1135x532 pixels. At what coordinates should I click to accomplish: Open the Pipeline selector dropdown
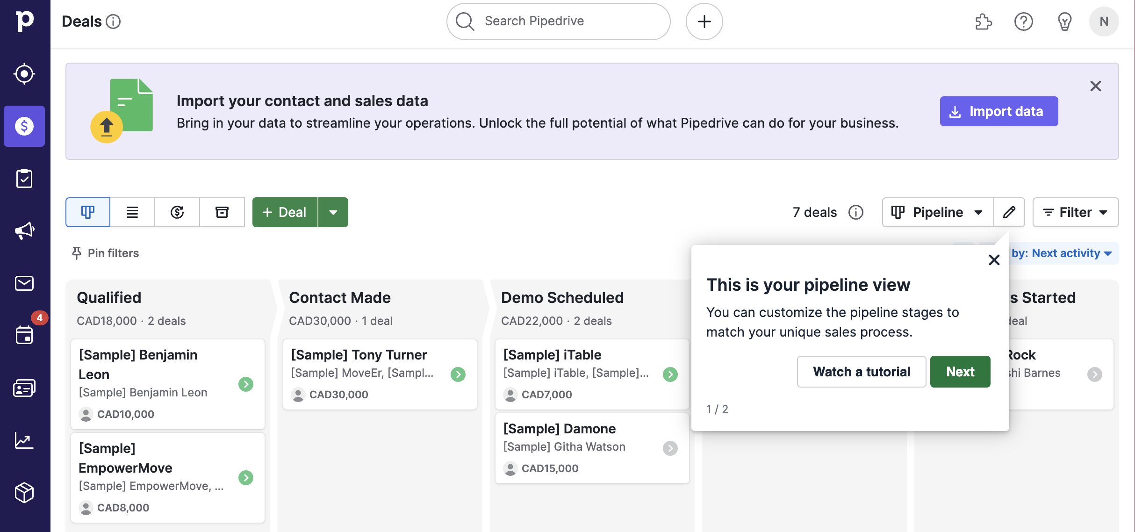[x=938, y=212]
